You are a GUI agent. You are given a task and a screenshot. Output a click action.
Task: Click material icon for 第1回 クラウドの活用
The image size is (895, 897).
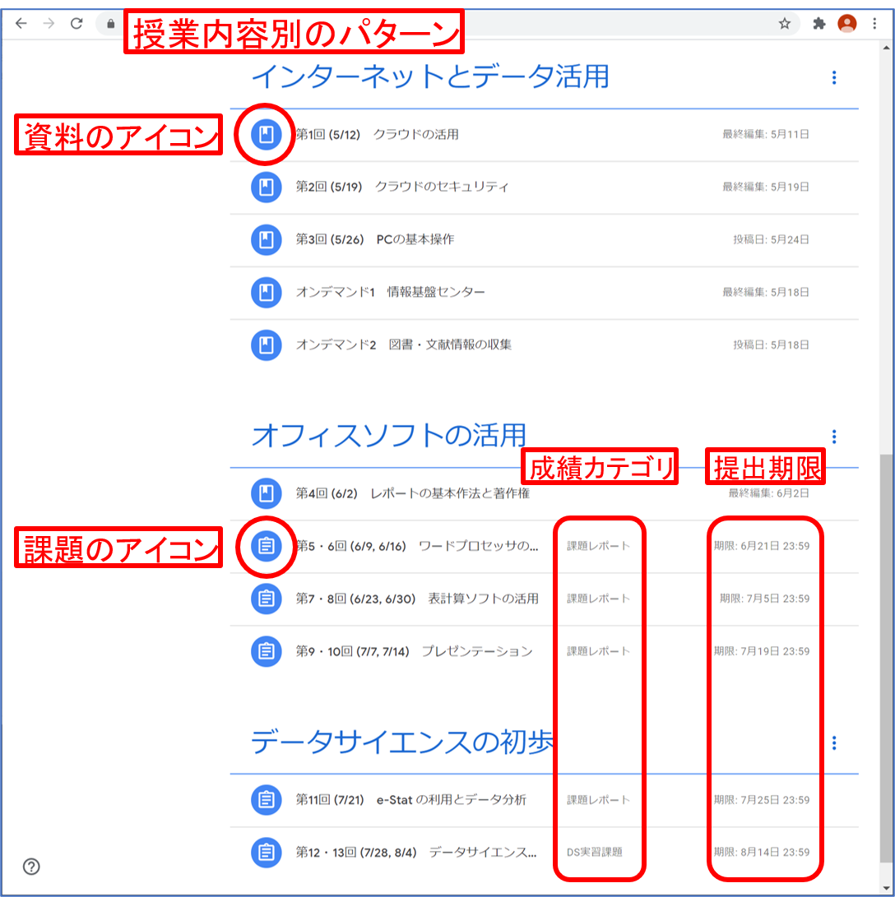(x=266, y=135)
